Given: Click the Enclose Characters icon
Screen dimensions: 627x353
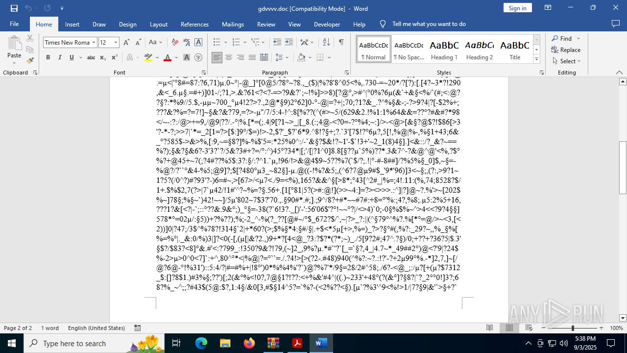Looking at the screenshot, I should tap(198, 57).
